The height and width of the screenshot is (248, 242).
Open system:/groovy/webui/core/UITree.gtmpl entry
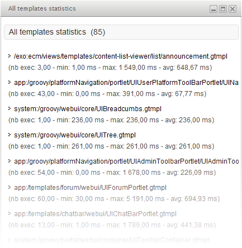(x=75, y=135)
